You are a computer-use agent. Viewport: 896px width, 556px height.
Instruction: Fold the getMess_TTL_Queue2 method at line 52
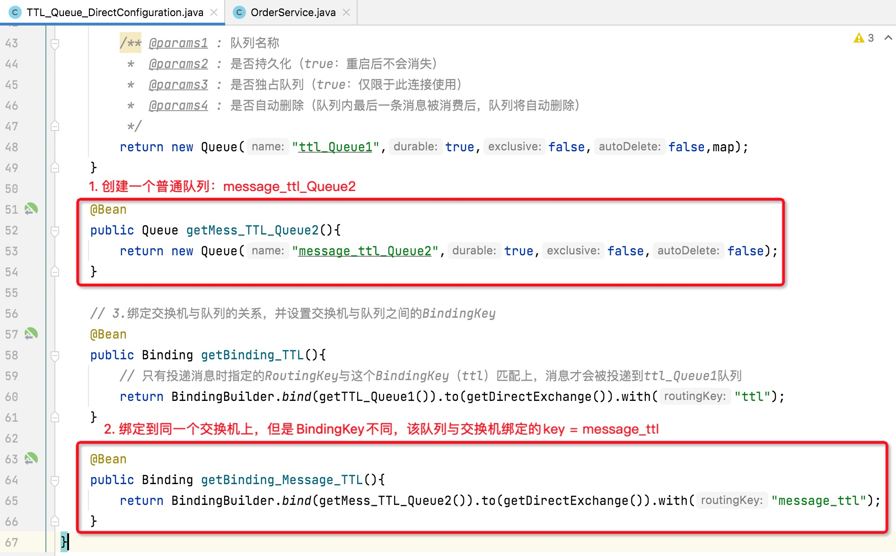point(55,231)
